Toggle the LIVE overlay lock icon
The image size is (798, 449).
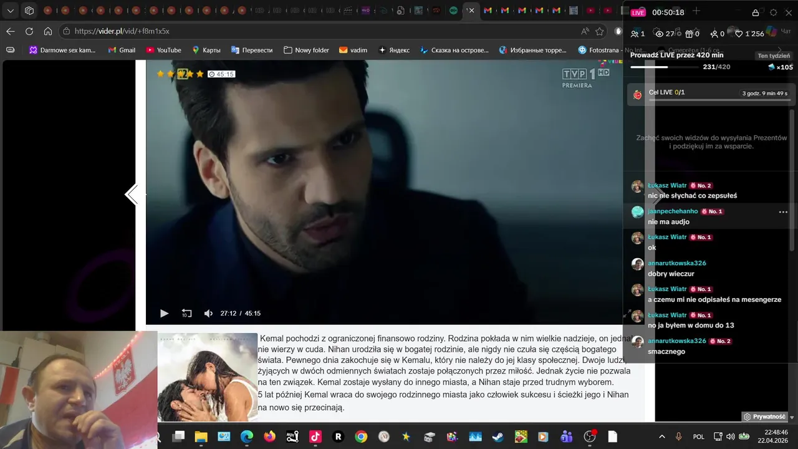pos(756,12)
